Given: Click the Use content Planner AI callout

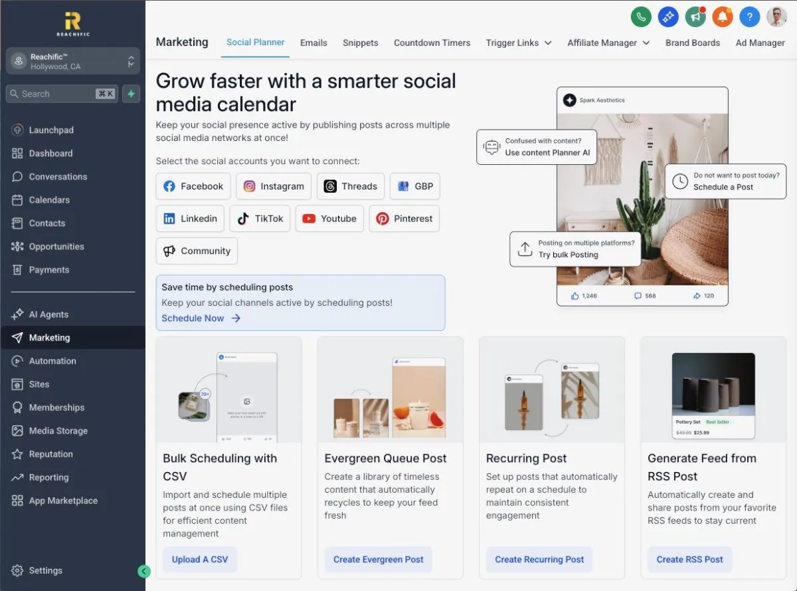Looking at the screenshot, I should (537, 147).
